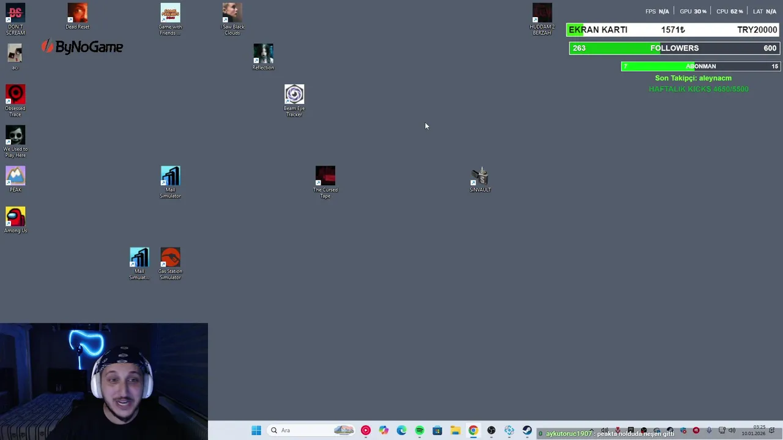Launch the Dead Reset desktop shortcut
783x440 pixels.
pyautogui.click(x=77, y=16)
